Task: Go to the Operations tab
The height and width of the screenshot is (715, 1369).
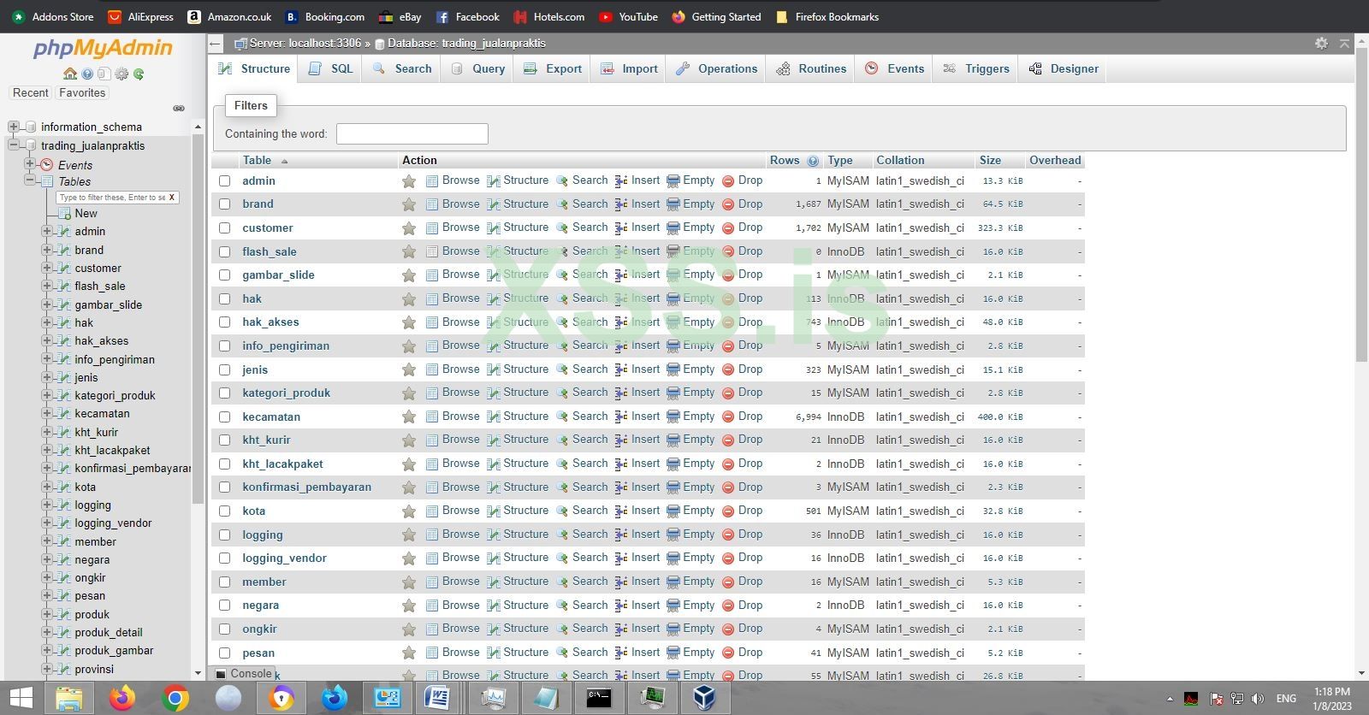Action: 717,69
